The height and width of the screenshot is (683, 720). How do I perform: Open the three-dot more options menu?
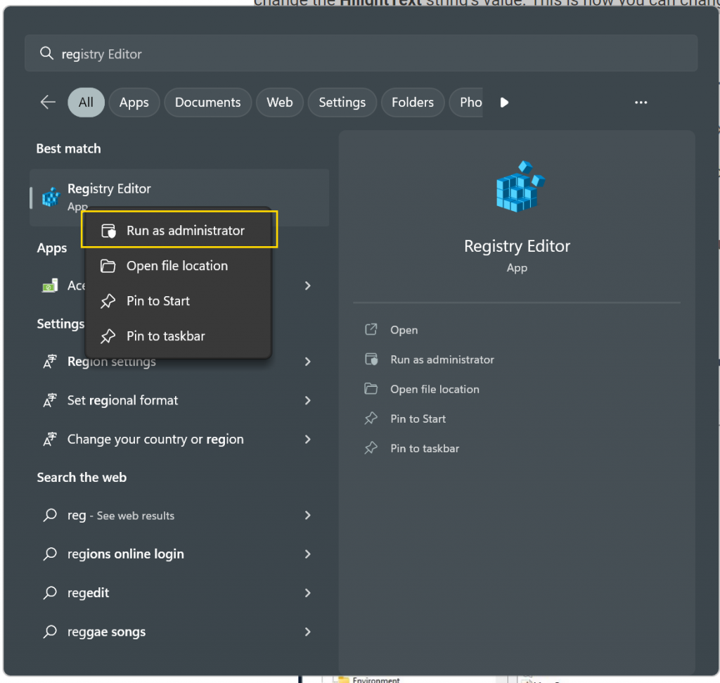tap(641, 103)
